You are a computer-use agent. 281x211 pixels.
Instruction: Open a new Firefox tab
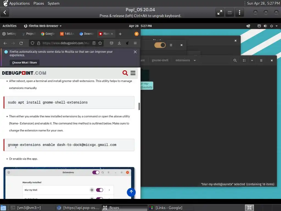click(x=120, y=34)
